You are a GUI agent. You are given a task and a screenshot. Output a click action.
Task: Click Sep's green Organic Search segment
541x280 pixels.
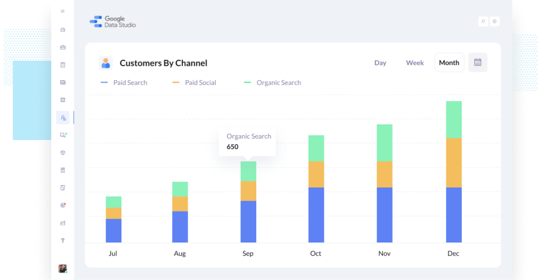(x=248, y=171)
